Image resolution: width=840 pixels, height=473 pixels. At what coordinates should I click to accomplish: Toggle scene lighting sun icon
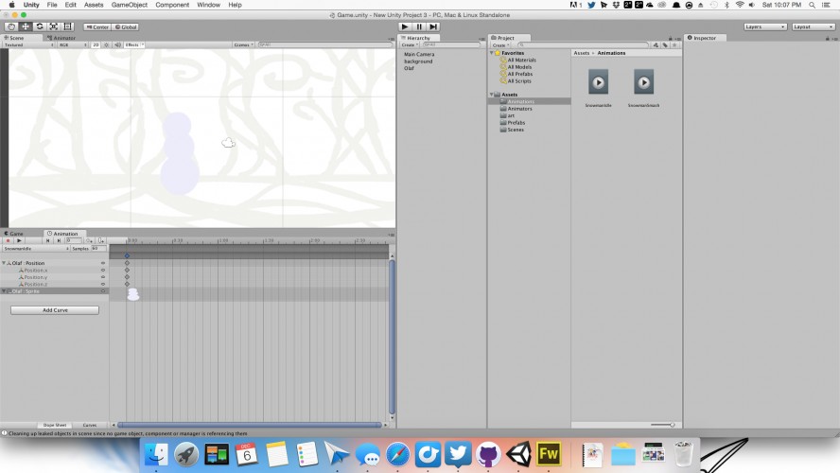click(x=107, y=45)
